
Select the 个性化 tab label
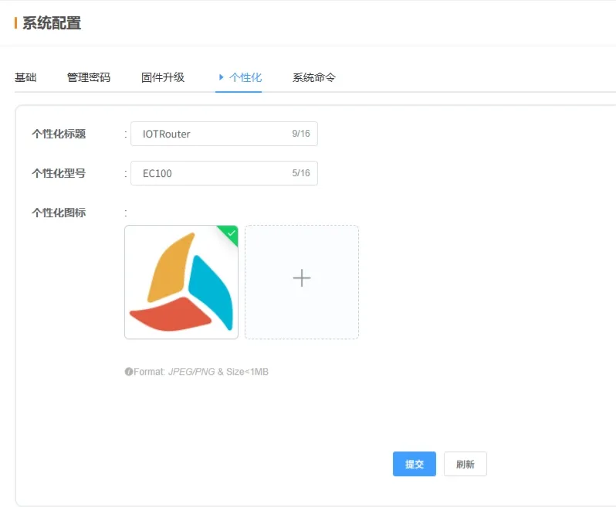245,77
